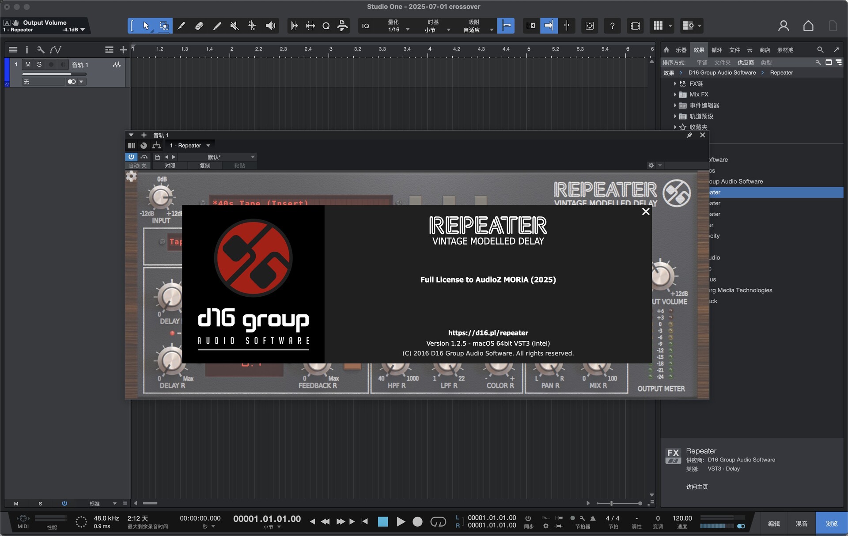848x536 pixels.
Task: Open the 时基 小节 timebase dropdown
Action: click(438, 26)
